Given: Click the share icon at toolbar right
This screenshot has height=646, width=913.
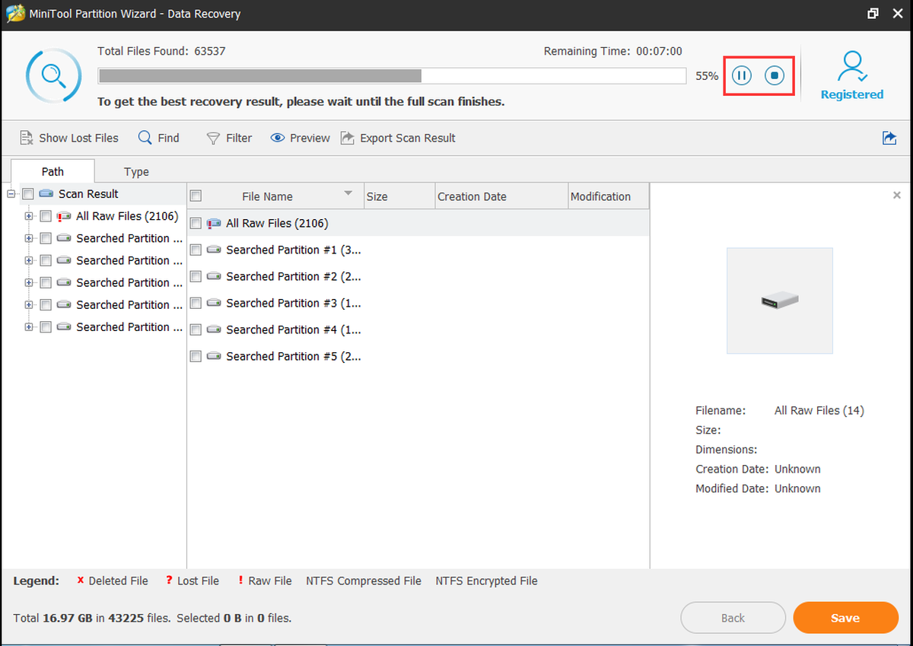Looking at the screenshot, I should pos(889,138).
